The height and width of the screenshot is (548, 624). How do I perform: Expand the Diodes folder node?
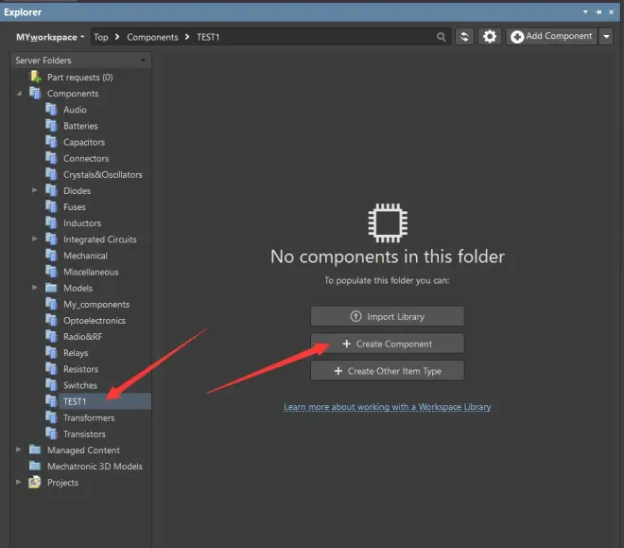coord(35,190)
